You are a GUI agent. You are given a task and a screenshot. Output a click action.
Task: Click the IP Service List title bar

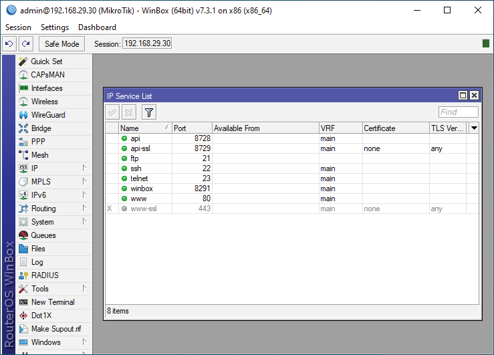pos(280,96)
